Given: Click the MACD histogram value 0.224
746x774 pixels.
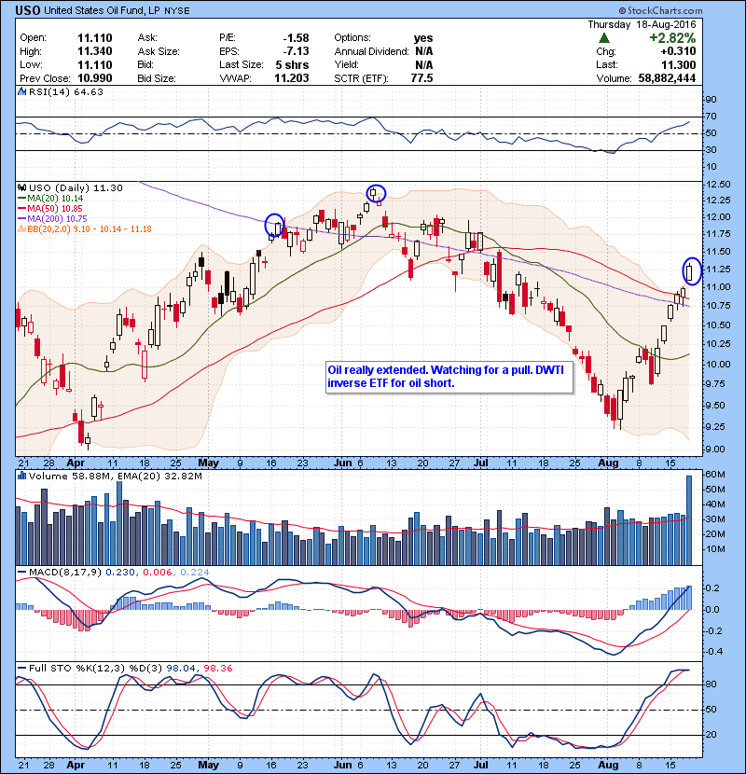Looking at the screenshot, I should pos(195,573).
